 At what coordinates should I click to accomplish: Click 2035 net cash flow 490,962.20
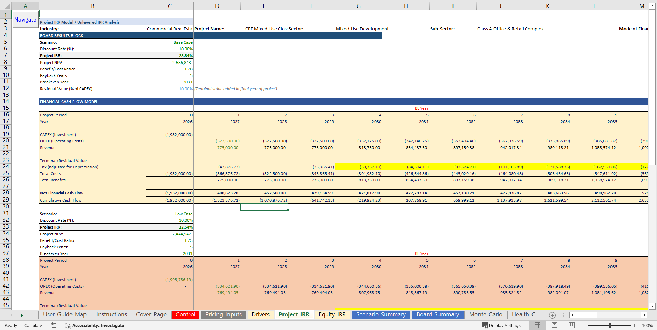594,193
